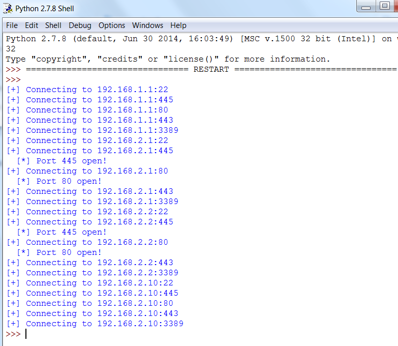
Task: Click line 'Connecting to 192.168.1.1:3389'
Action: 93,130
